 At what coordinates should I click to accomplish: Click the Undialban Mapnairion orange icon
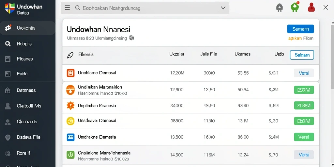pos(70,90)
